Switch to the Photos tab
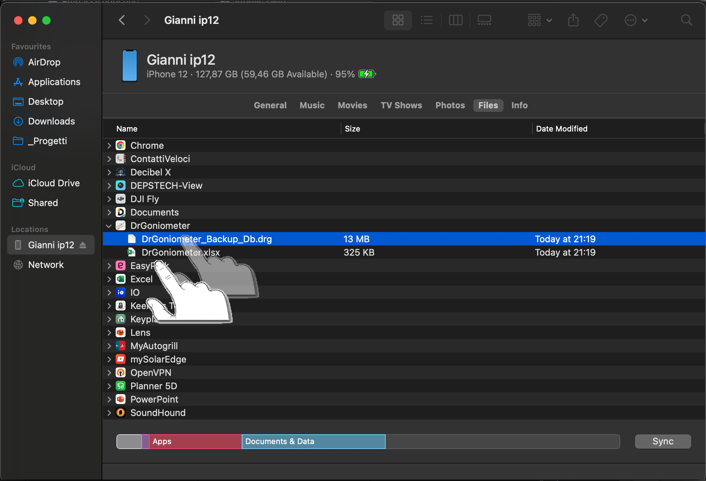706x481 pixels. pyautogui.click(x=450, y=105)
